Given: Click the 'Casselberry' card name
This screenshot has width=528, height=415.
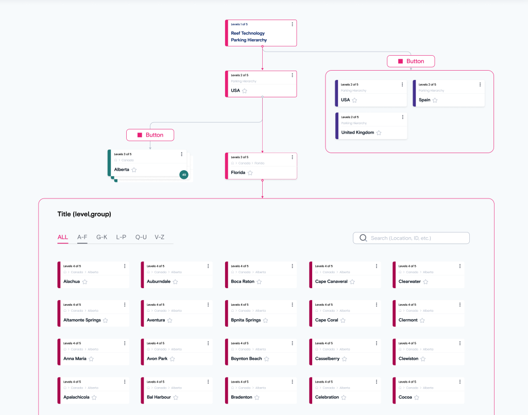Looking at the screenshot, I should [x=327, y=359].
